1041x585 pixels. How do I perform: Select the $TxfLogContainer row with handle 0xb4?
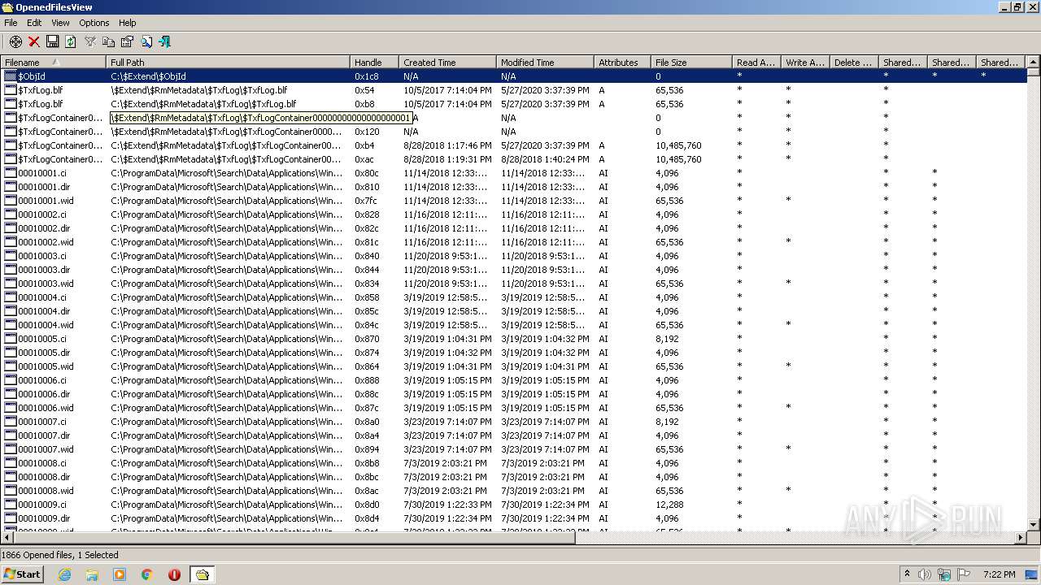coord(514,145)
